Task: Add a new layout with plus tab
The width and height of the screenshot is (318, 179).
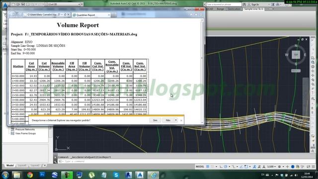Action: [x=45, y=166]
